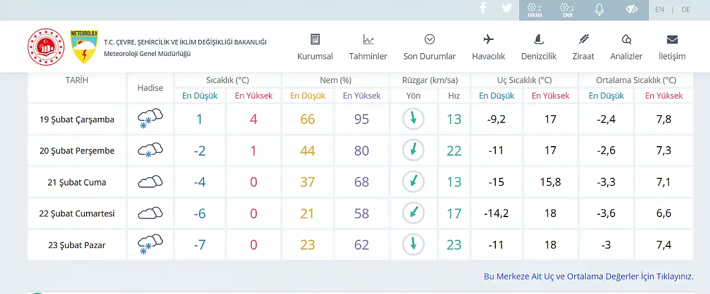Switch site language to DE
This screenshot has height=294, width=710.
pyautogui.click(x=686, y=9)
